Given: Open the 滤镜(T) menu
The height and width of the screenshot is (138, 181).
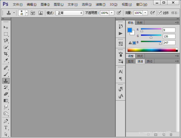Looking at the screenshot, I should pos(101,5).
